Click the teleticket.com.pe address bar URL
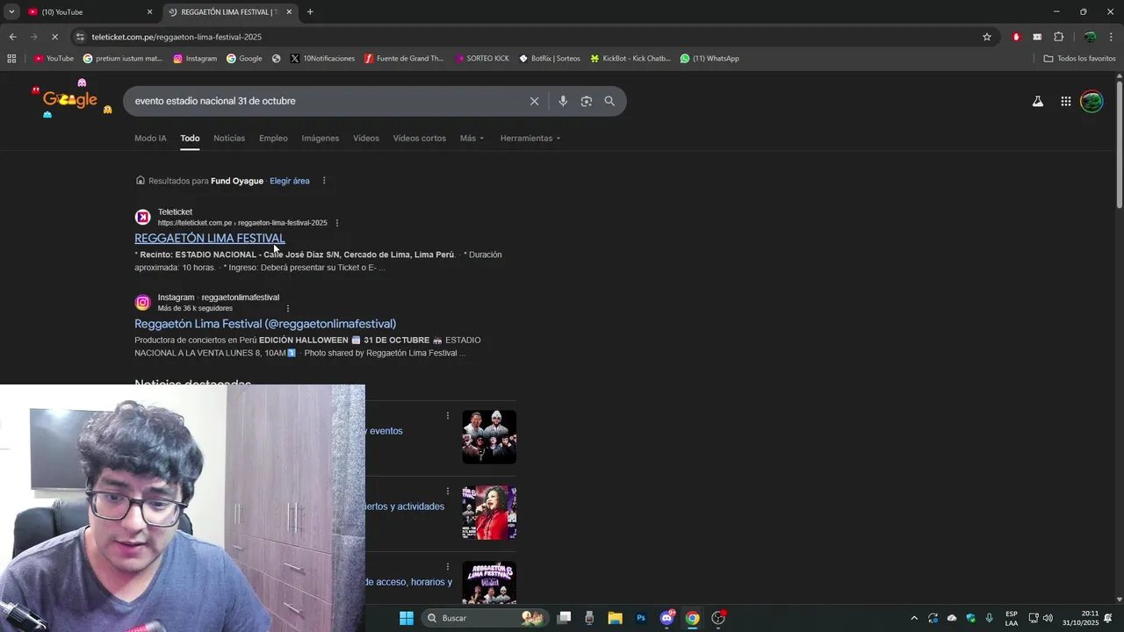The image size is (1124, 632). click(x=177, y=37)
